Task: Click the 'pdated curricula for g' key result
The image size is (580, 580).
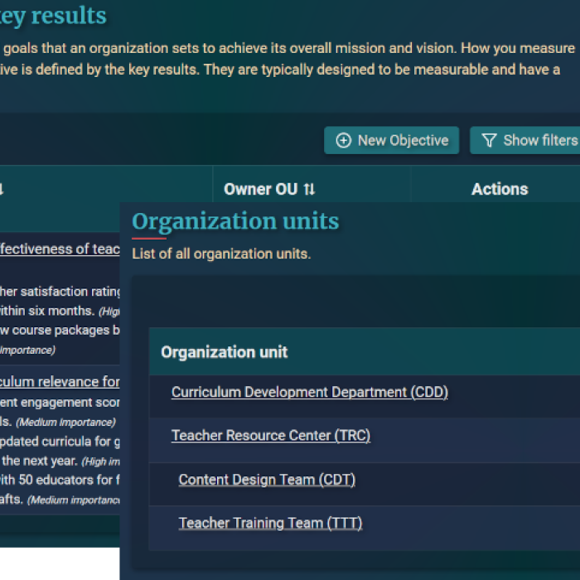Action: pos(60,442)
